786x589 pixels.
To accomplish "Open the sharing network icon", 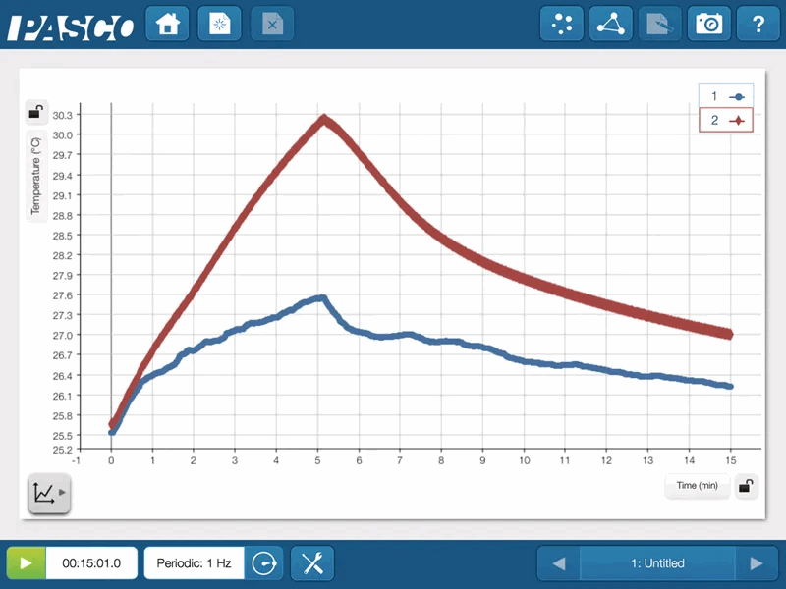I will click(x=611, y=25).
